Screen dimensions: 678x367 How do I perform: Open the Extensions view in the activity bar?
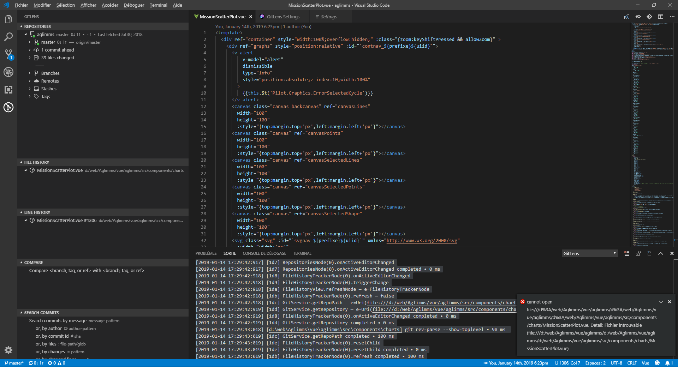(8, 90)
